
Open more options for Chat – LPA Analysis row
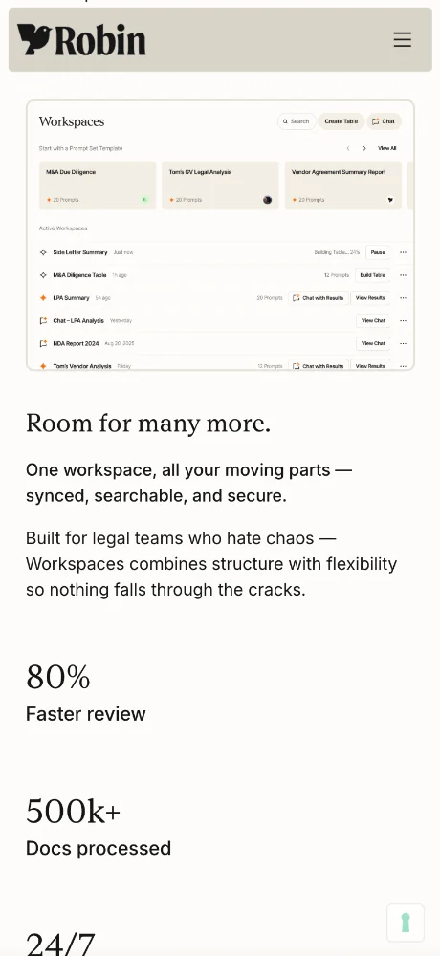(x=403, y=320)
